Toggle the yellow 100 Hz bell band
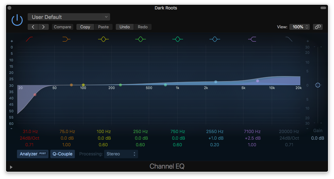This screenshot has width=334, height=179. click(103, 39)
